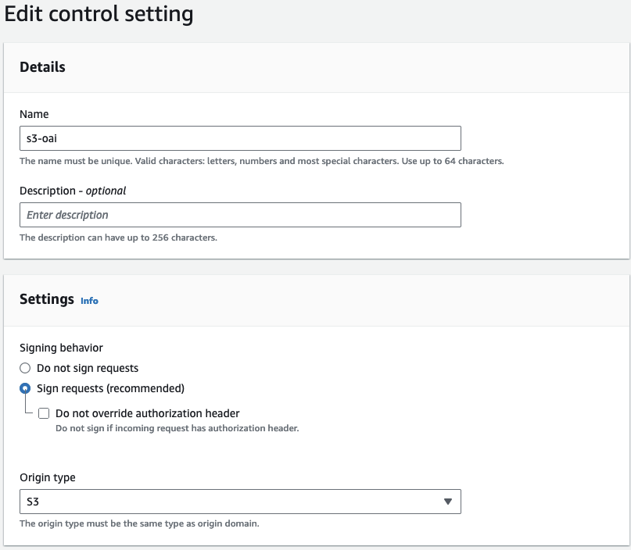This screenshot has height=550, width=631.
Task: Click the Name field containing s3-oai
Action: [239, 138]
